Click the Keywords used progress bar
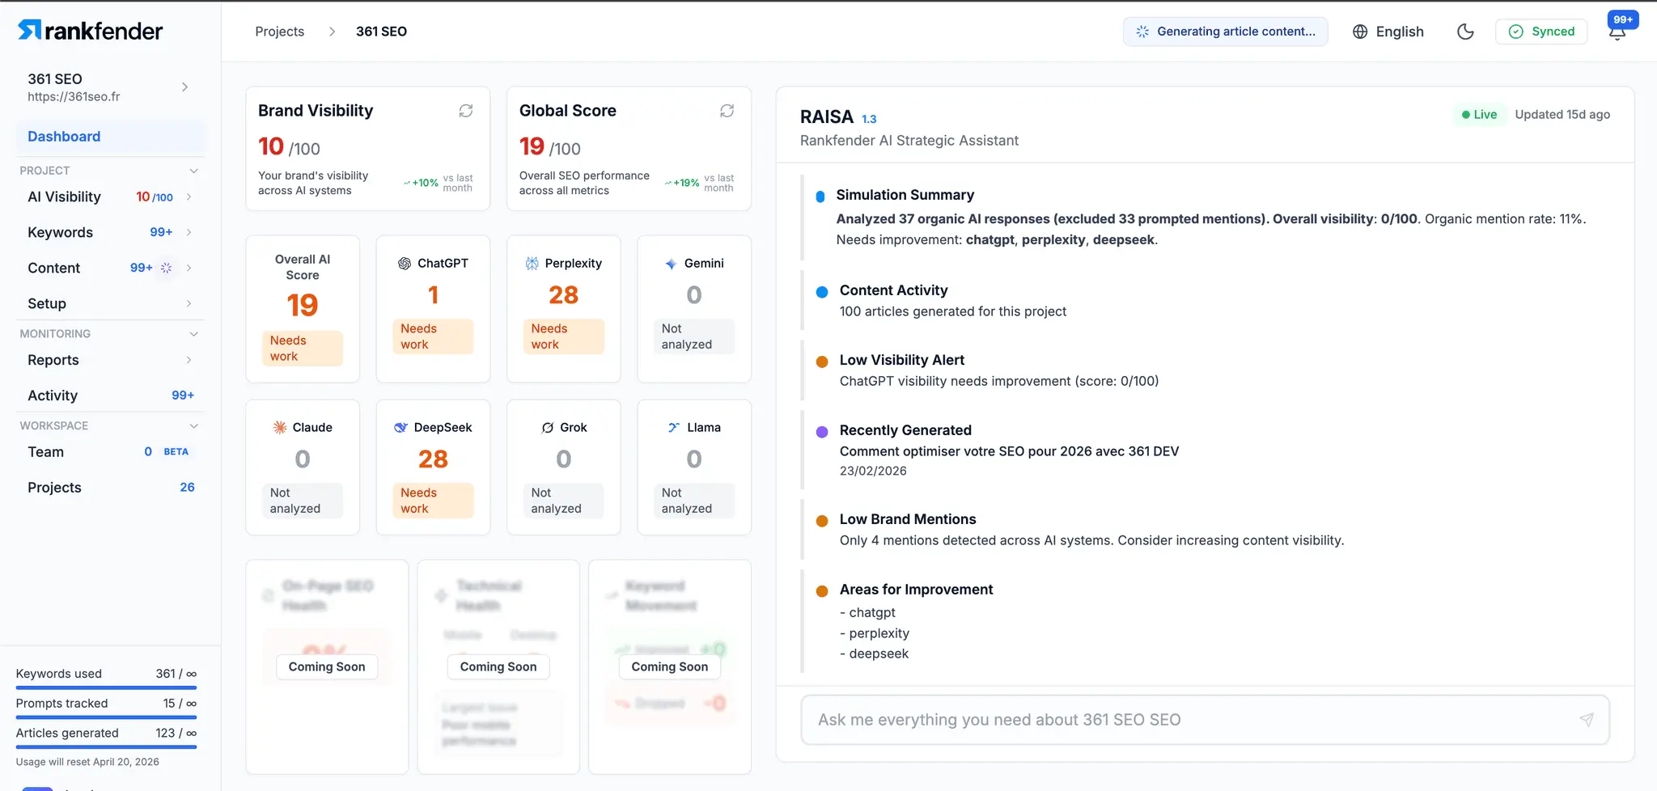 tap(106, 688)
